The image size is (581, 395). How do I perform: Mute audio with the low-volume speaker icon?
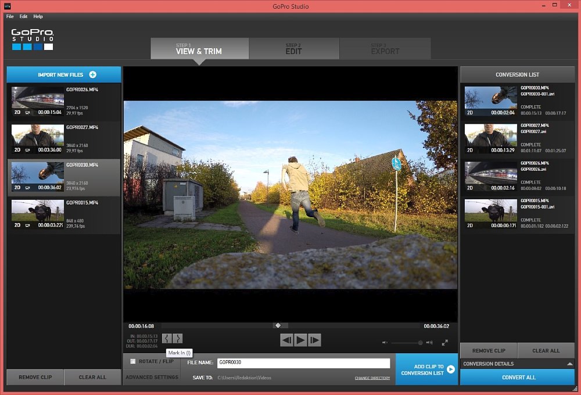click(x=385, y=343)
